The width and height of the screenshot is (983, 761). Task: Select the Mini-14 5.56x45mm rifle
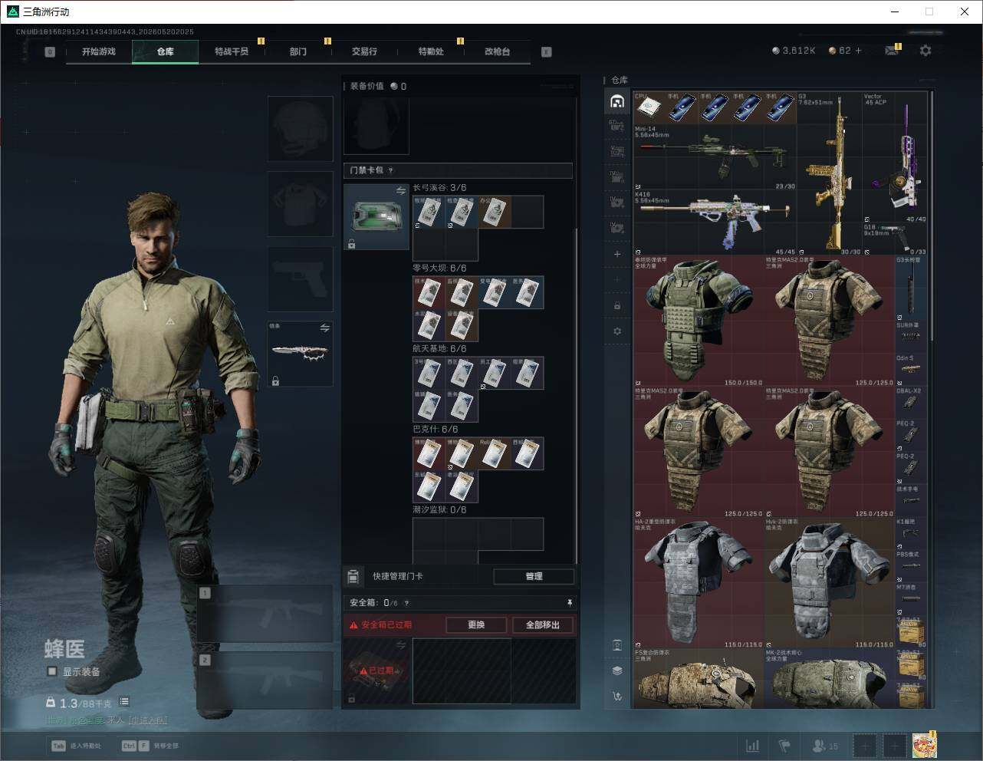tap(715, 158)
